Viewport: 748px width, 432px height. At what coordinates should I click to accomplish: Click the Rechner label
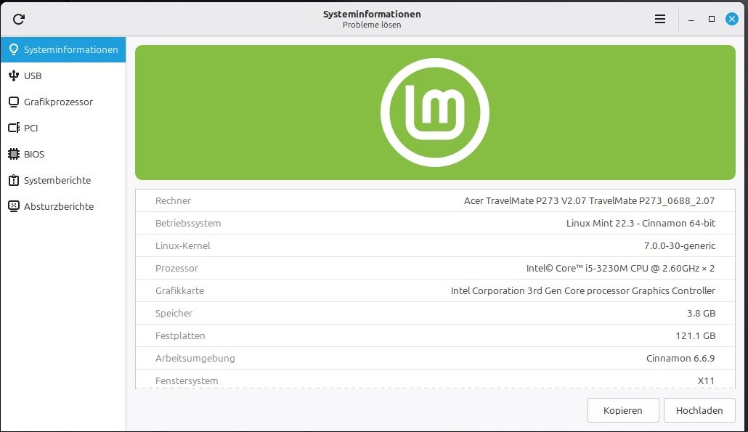[x=173, y=200]
